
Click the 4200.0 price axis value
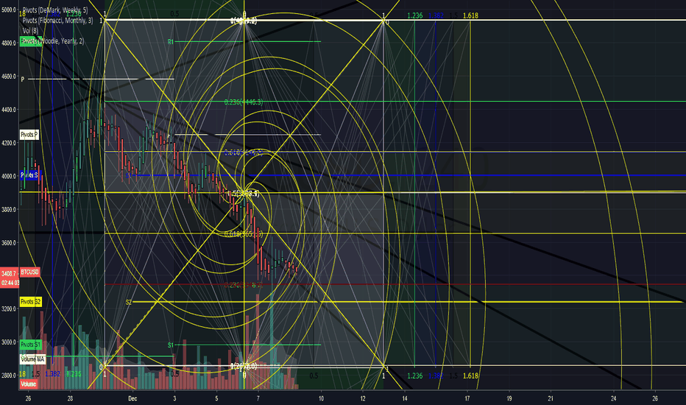coord(9,143)
